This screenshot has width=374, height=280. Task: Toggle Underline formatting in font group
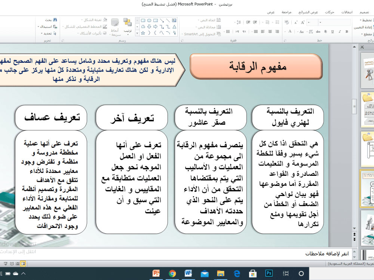332,31
